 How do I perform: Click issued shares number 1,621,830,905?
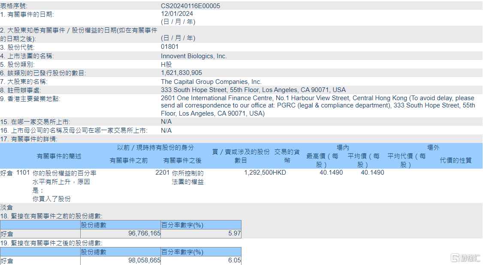(x=181, y=73)
